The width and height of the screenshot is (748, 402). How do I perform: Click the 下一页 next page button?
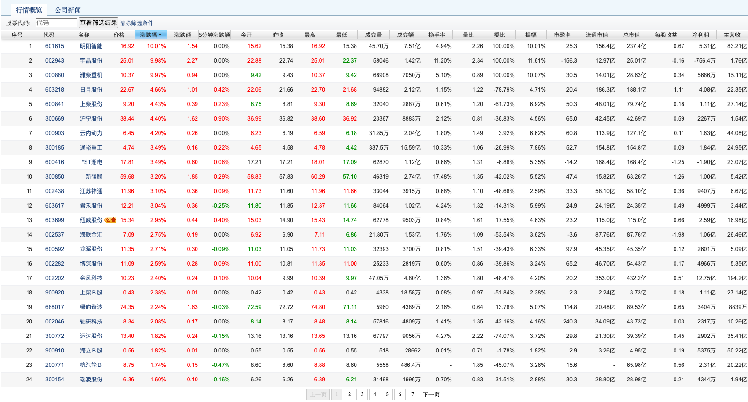point(431,395)
